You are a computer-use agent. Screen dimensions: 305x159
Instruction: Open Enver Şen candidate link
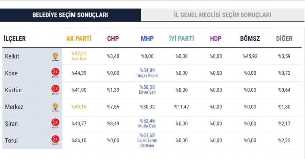(x=147, y=92)
